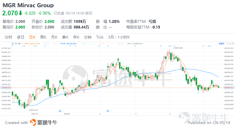Screen dimensions: 235x129
Task: Click the 2023/12 date axis label
Action: [x=34, y=114]
